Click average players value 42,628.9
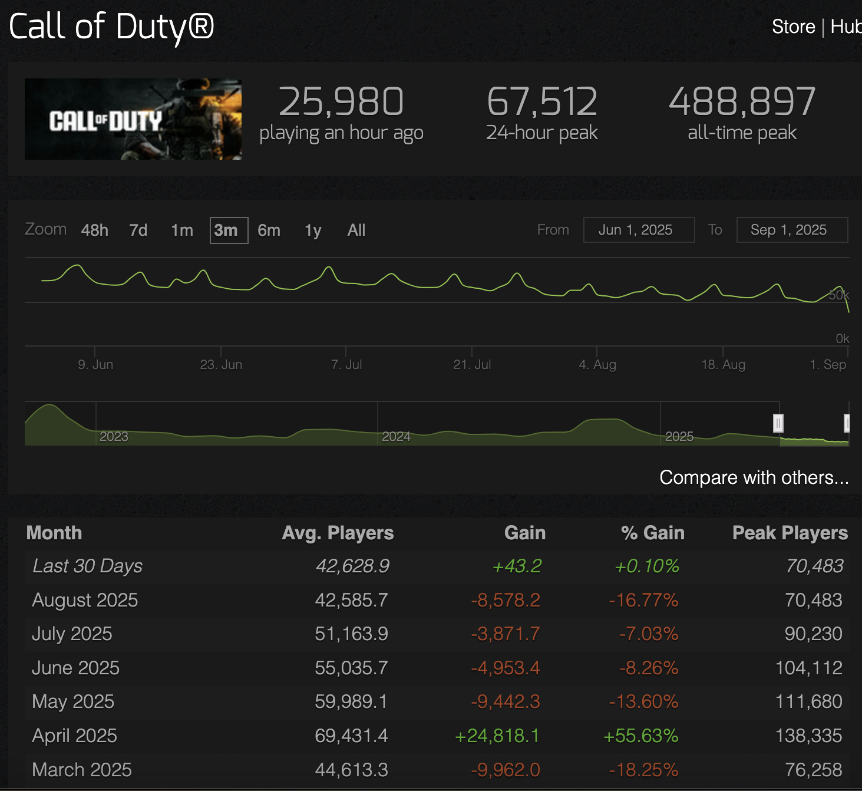 352,566
